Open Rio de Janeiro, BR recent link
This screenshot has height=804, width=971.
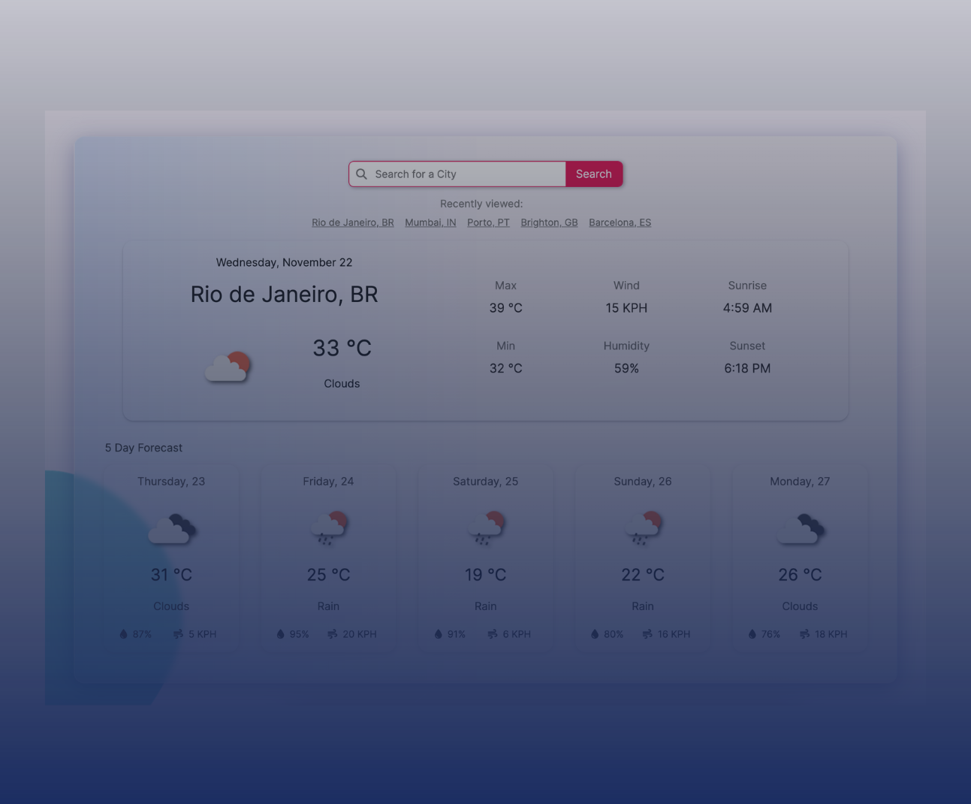353,222
